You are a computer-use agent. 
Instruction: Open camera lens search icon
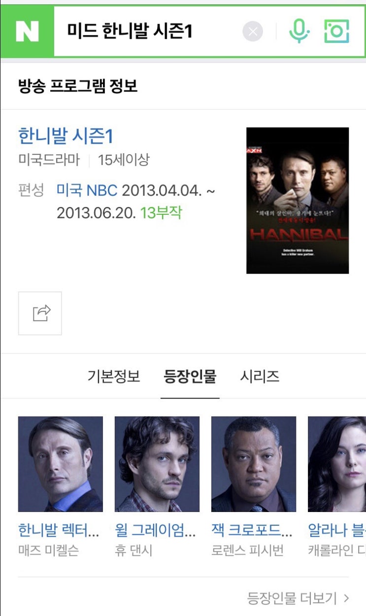337,32
